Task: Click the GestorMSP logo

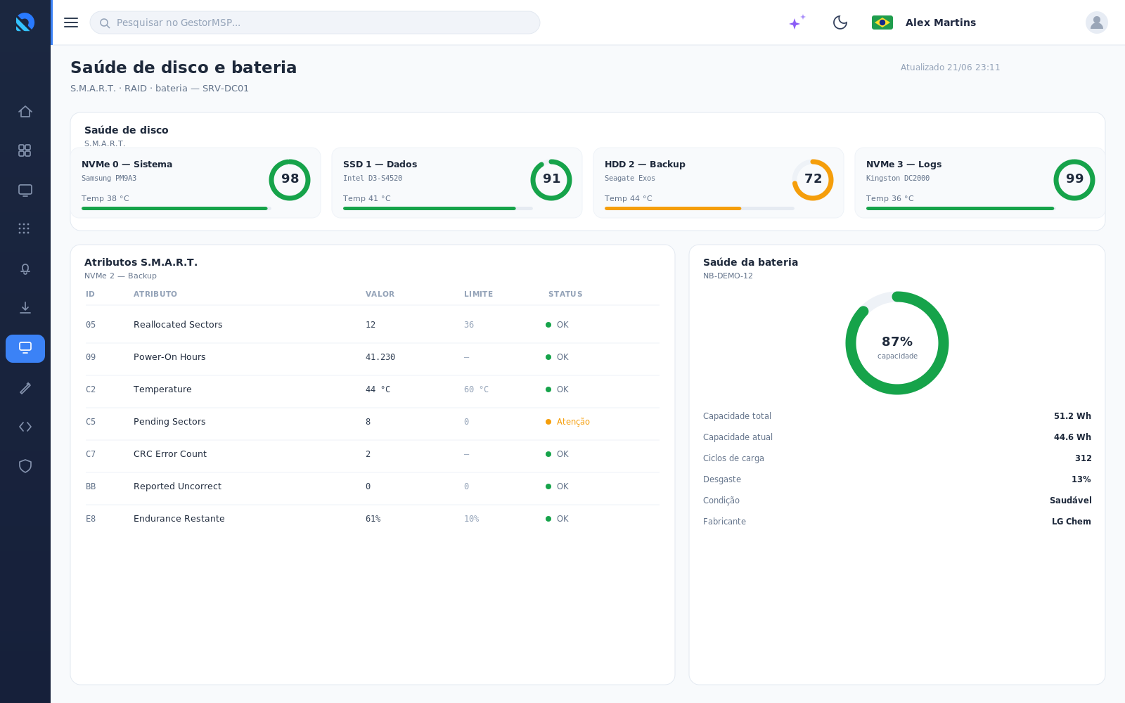Action: (x=25, y=22)
